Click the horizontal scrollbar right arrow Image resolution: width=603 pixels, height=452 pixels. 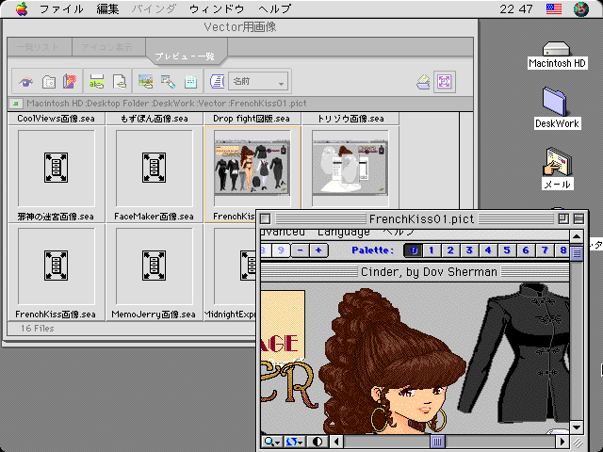pyautogui.click(x=562, y=442)
